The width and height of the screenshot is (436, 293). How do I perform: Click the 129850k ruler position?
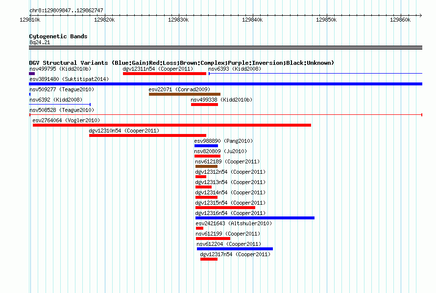point(326,20)
